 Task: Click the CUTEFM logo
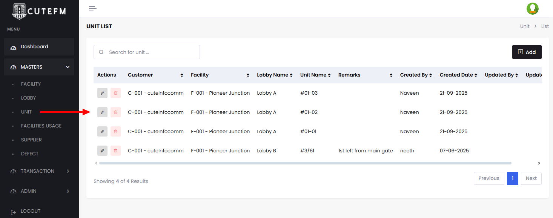point(39,11)
